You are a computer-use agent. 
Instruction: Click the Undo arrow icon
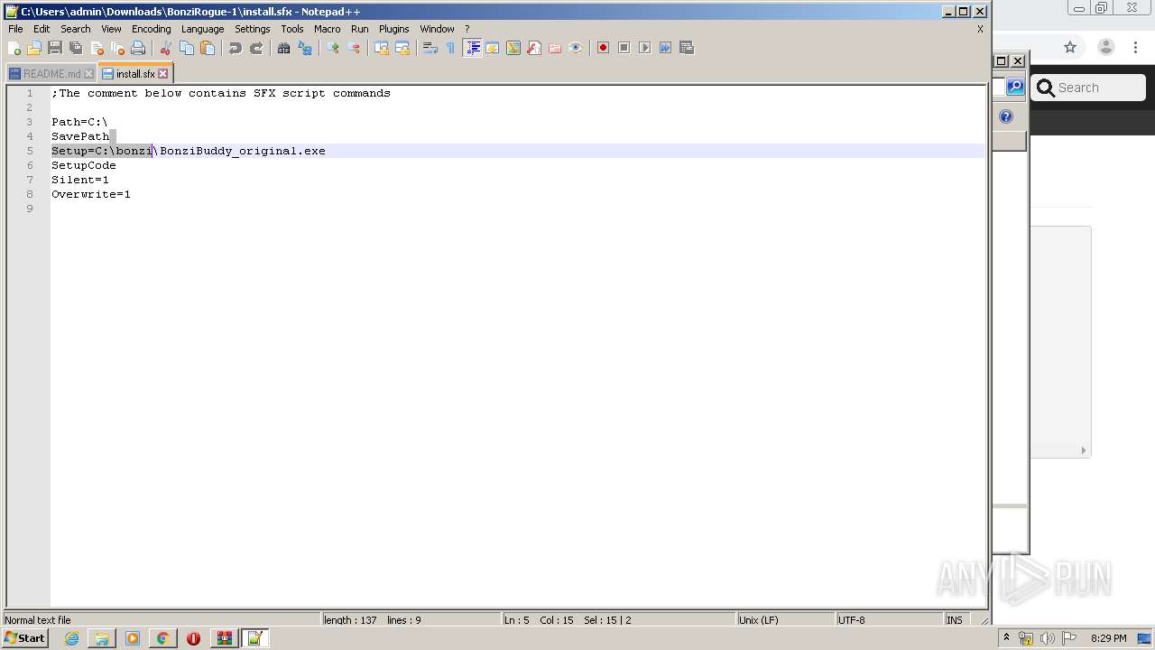236,48
